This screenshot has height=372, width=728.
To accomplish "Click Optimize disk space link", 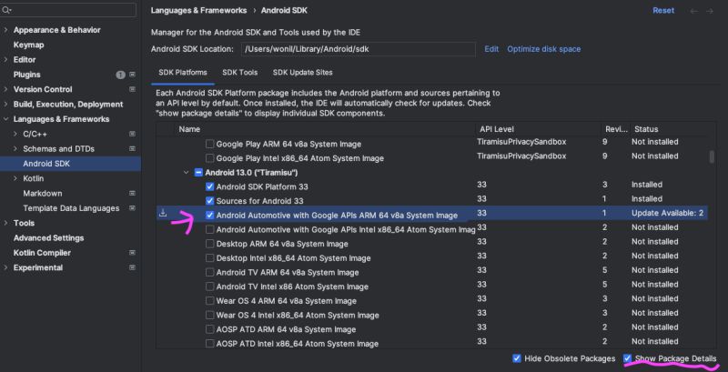I will pyautogui.click(x=543, y=49).
